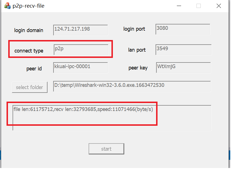The image size is (232, 172).
Task: Click the login domain field showing 124.71.217.198
Action: click(80, 30)
